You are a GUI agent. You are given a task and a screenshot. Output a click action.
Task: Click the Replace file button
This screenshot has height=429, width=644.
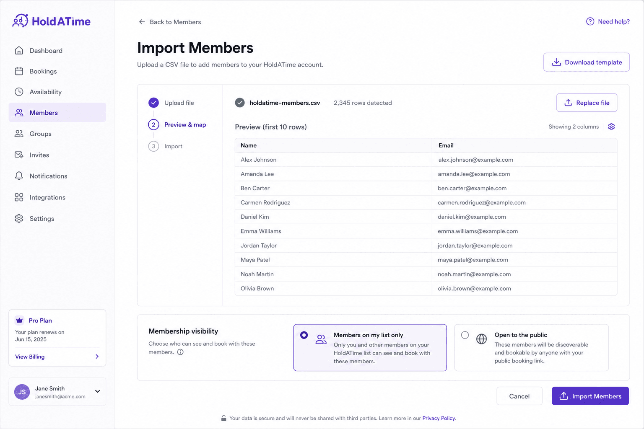tap(587, 103)
